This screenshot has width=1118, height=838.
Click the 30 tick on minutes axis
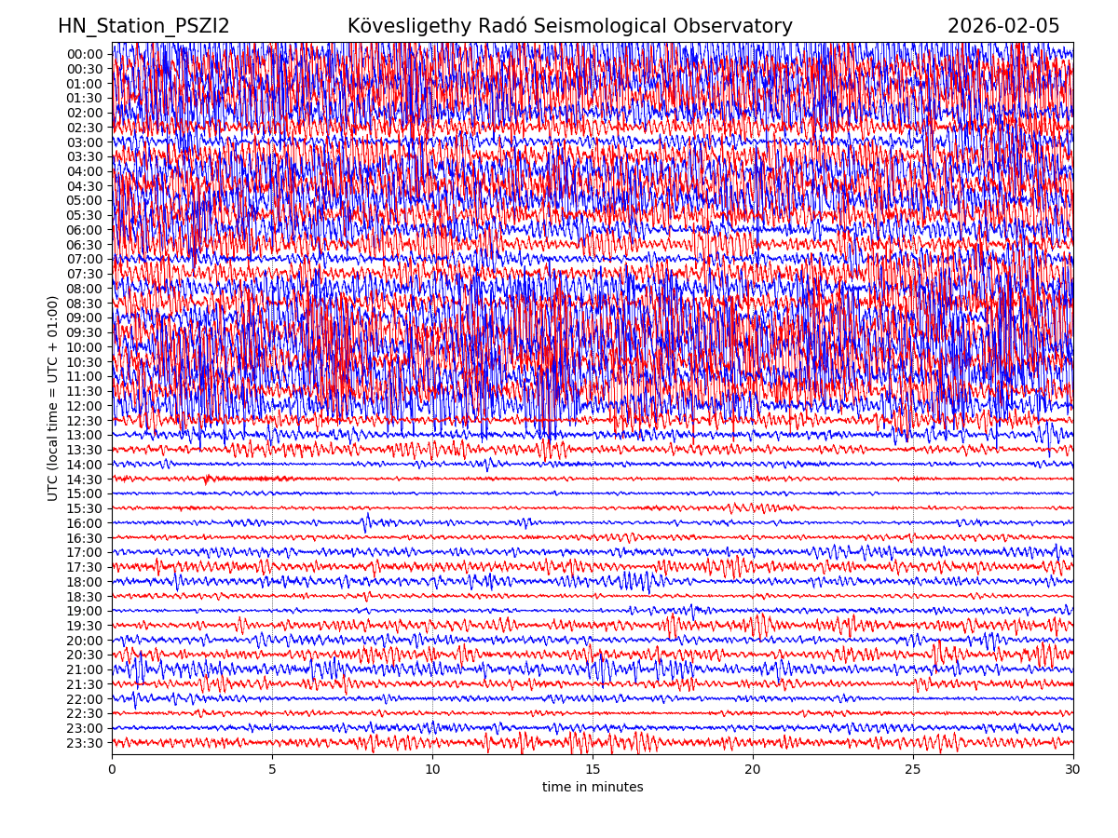point(1073,769)
